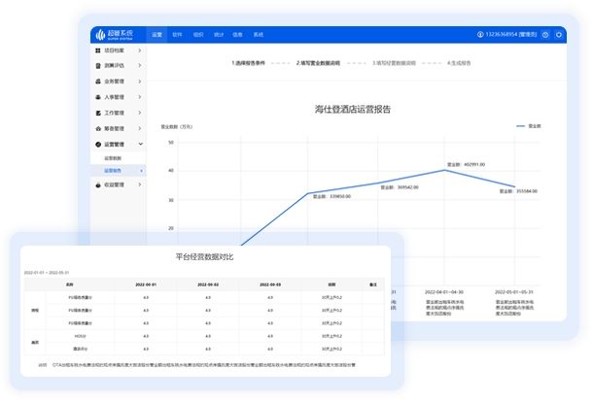Click the 项目档案 grid icon in sidebar
This screenshot has height=400, width=593.
point(97,50)
